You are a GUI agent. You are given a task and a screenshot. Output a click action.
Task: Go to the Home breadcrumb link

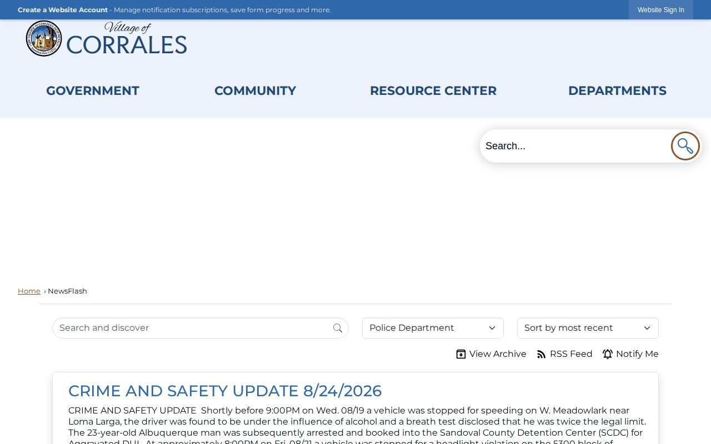(29, 291)
